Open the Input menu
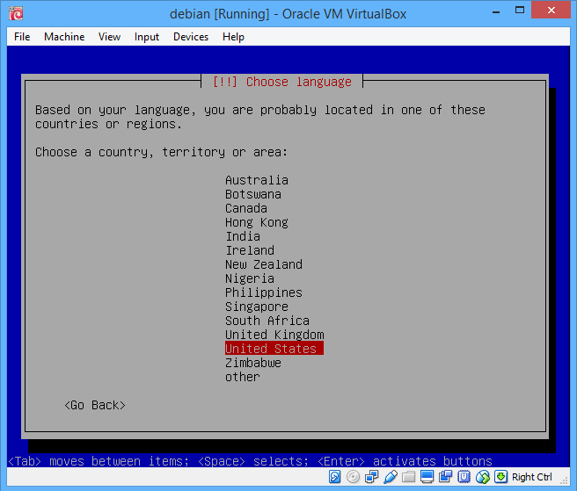 click(x=147, y=37)
